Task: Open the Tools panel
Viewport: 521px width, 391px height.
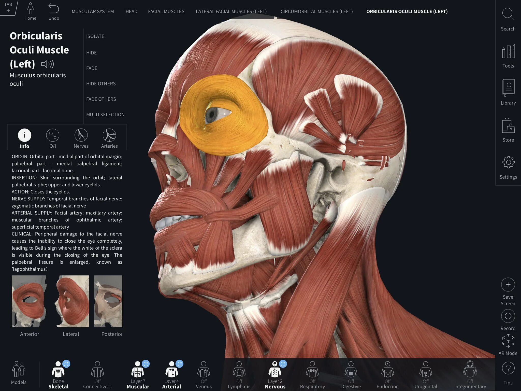Action: coord(508,56)
